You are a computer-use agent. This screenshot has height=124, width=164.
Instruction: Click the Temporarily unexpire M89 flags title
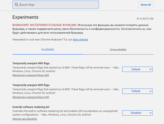point(31,63)
